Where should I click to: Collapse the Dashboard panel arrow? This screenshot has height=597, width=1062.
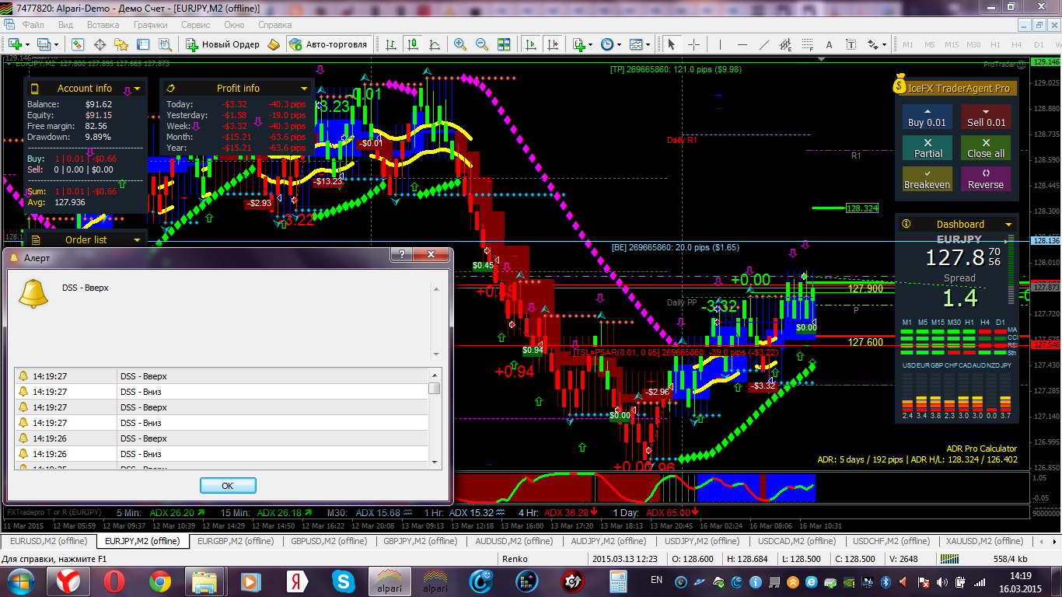[1009, 225]
